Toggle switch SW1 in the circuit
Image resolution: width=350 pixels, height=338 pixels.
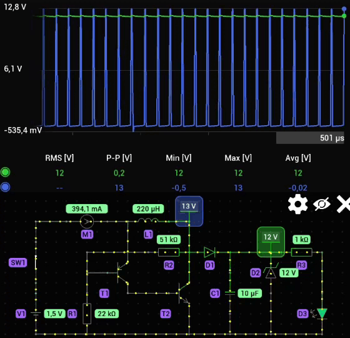(x=36, y=262)
